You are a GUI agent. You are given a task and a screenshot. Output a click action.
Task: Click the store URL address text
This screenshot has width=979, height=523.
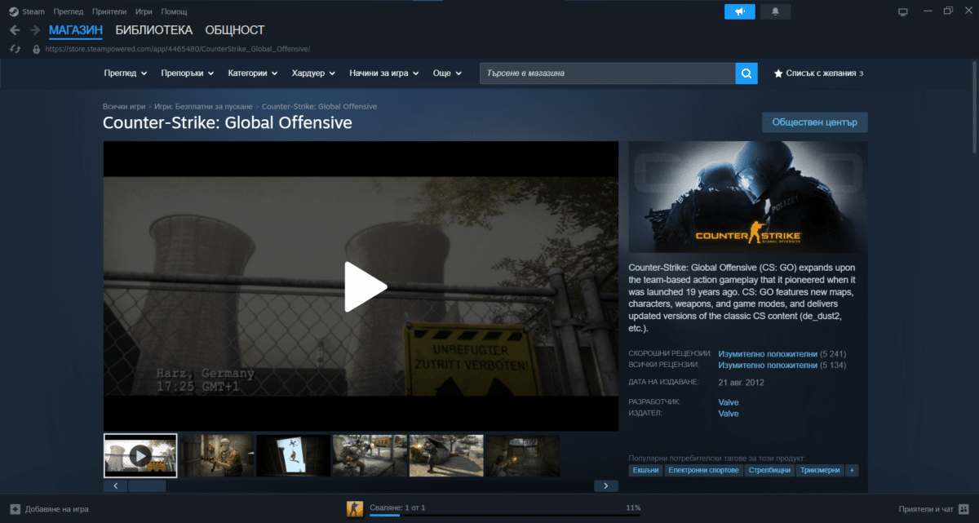(177, 49)
